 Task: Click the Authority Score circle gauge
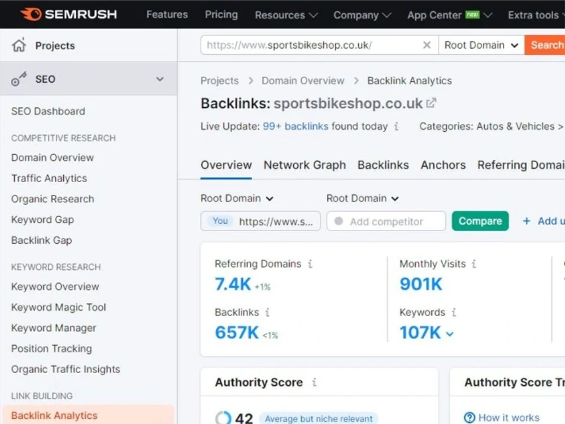click(x=223, y=418)
